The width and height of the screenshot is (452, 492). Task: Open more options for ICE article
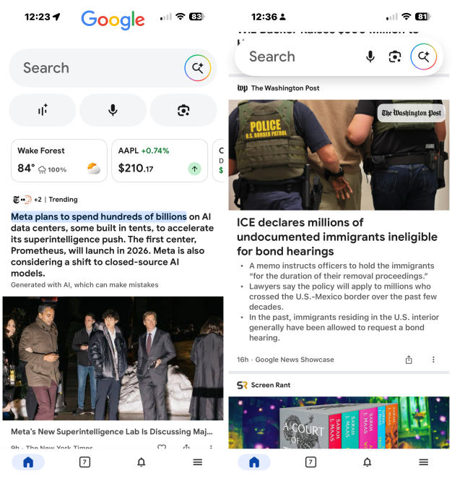[433, 360]
